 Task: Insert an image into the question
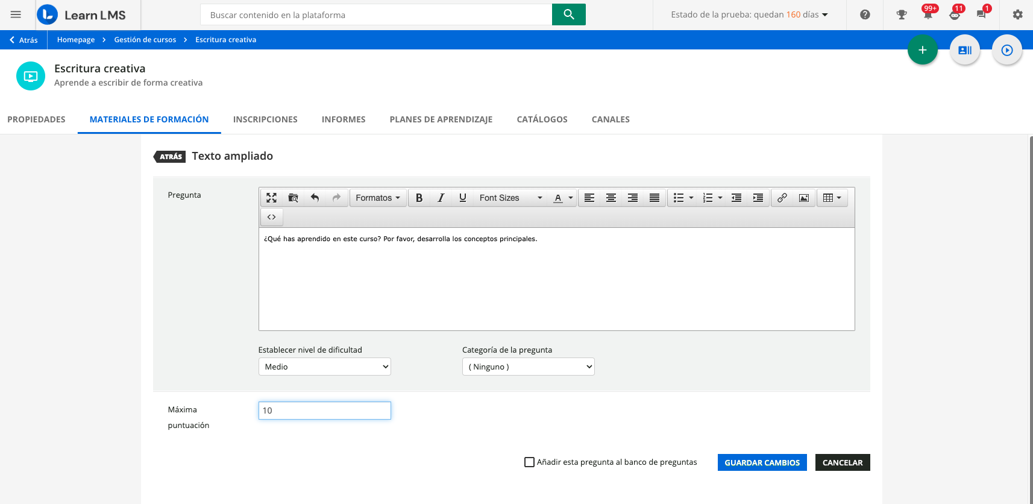coord(804,198)
